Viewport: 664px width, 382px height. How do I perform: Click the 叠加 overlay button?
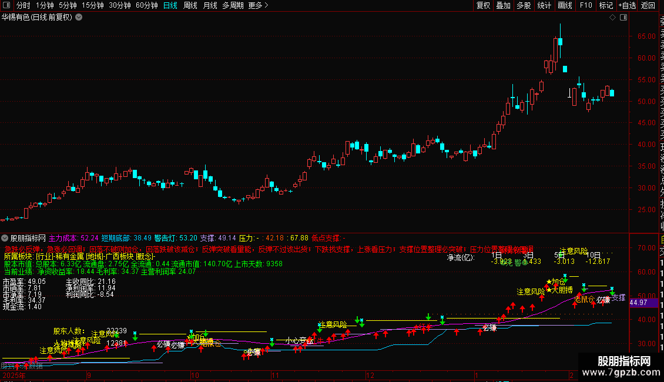click(x=504, y=5)
